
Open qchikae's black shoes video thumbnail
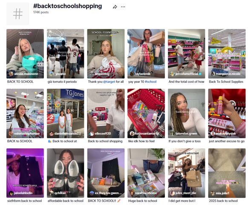(x=66, y=173)
